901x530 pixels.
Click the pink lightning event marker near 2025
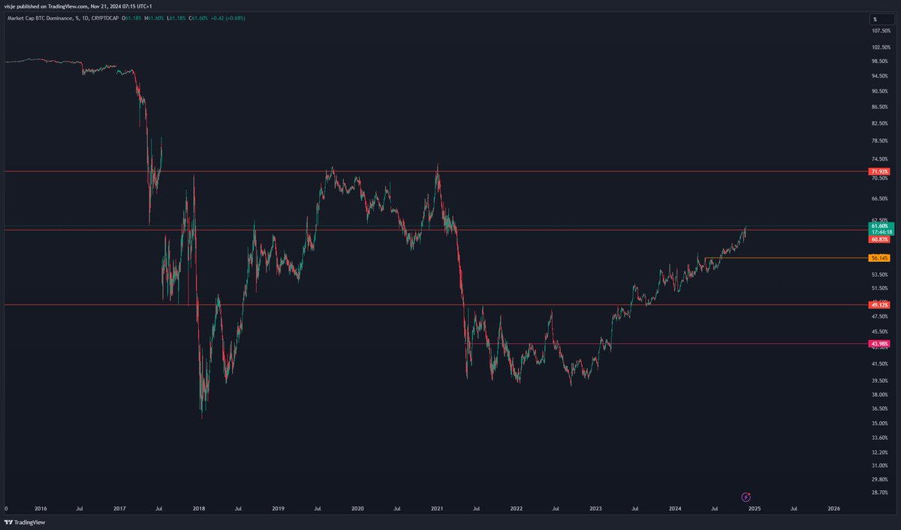point(746,496)
